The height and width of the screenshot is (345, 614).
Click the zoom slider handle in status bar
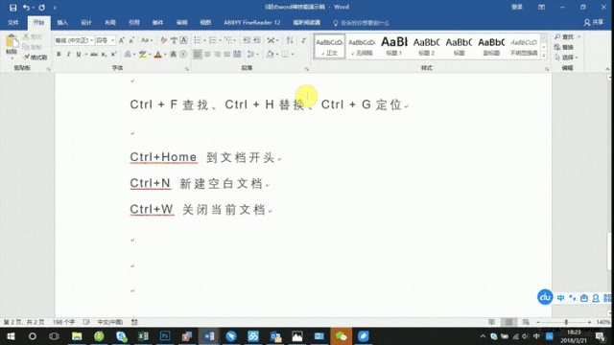click(x=566, y=322)
